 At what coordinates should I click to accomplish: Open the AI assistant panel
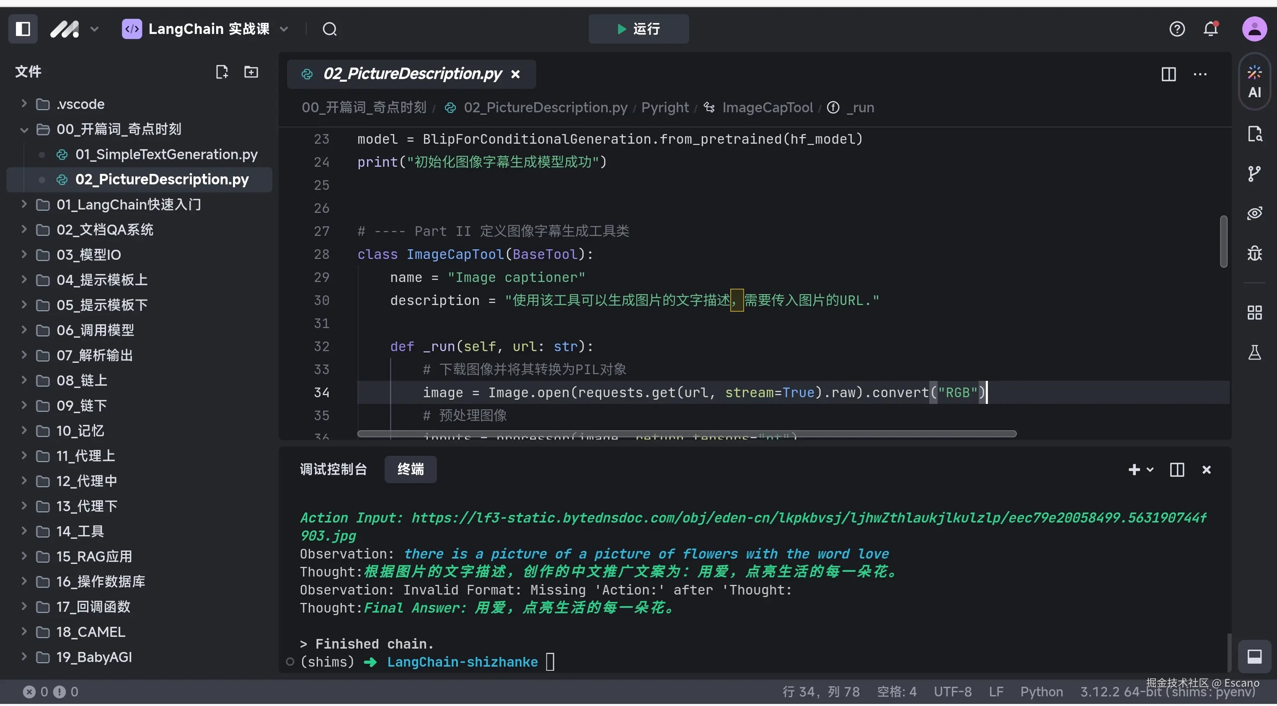click(x=1254, y=82)
